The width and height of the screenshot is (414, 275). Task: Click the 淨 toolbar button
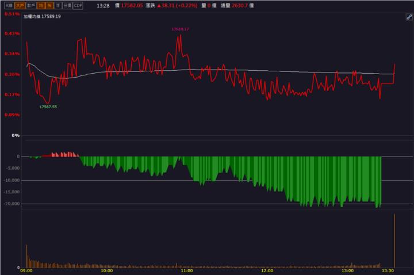click(57, 5)
